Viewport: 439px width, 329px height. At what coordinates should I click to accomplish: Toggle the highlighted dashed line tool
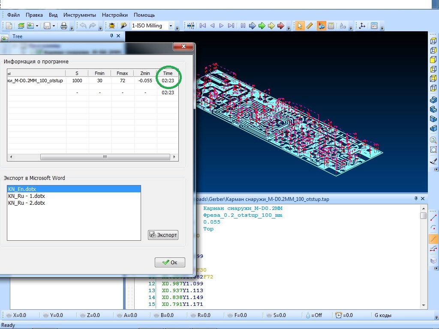(433, 239)
